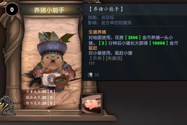Click the 敏捷成长:20【S】 stat line
This screenshot has height=125, width=187.
(x=41, y=97)
